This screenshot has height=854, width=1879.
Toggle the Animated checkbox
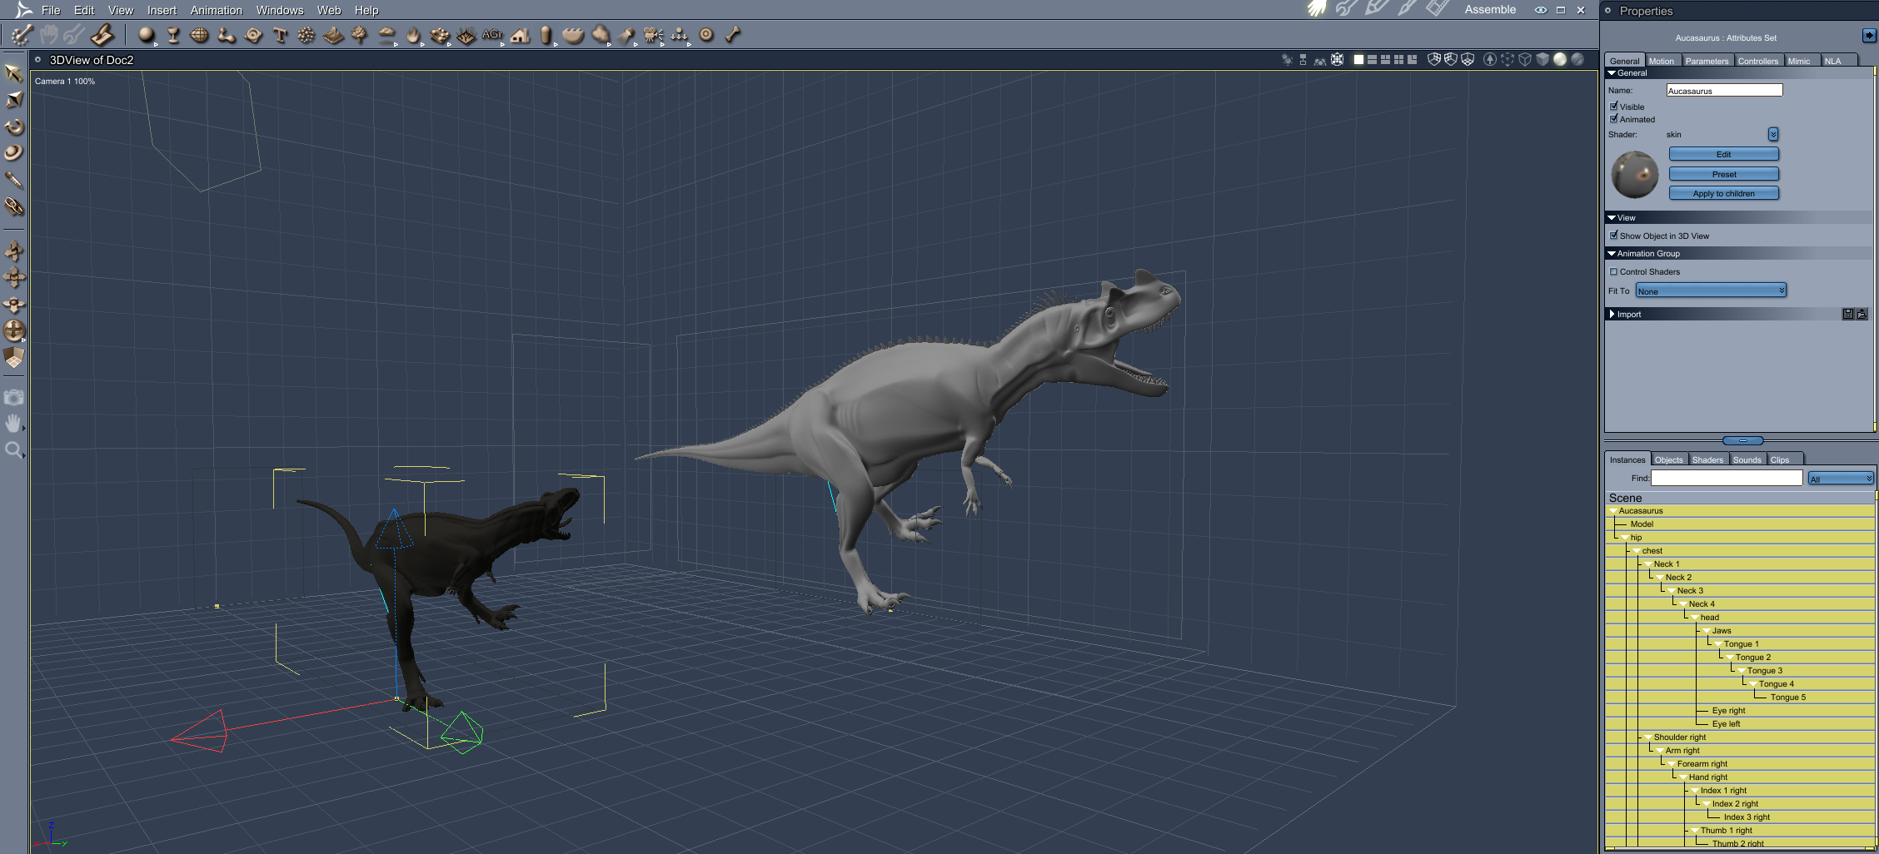pyautogui.click(x=1613, y=119)
